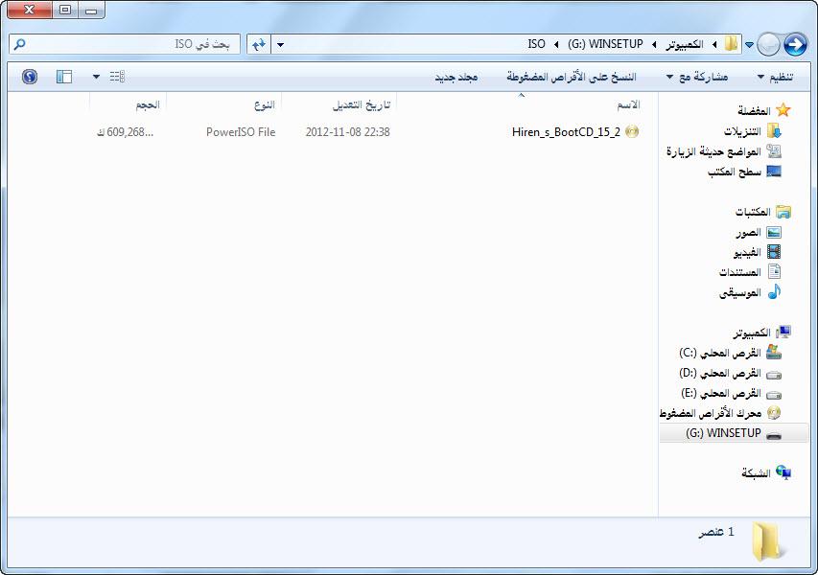Screen dimensions: 818x575
Task: Click the refresh arrows button by address bar
Action: (x=259, y=44)
